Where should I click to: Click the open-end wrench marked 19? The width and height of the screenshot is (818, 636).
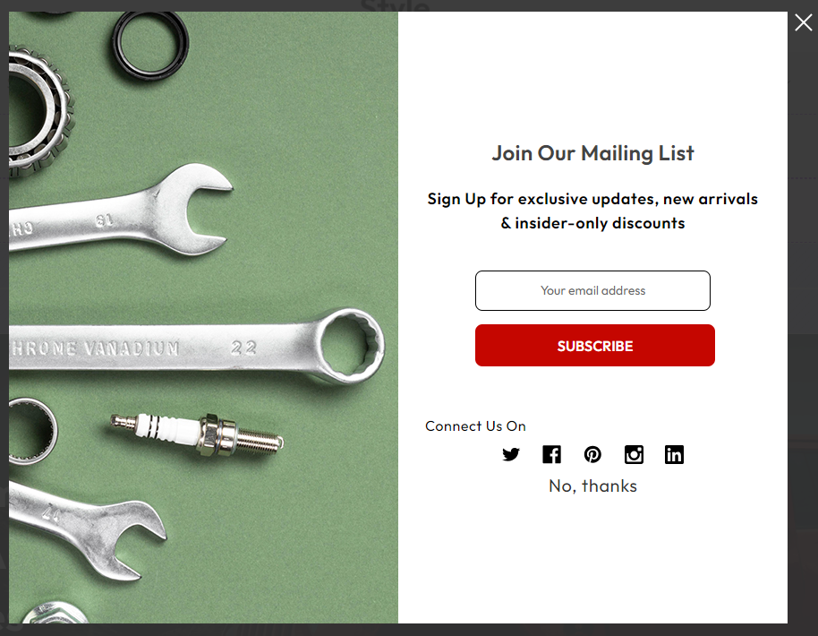click(x=121, y=212)
